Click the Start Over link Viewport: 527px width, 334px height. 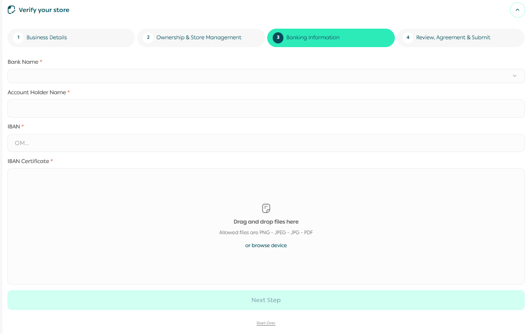(x=266, y=323)
